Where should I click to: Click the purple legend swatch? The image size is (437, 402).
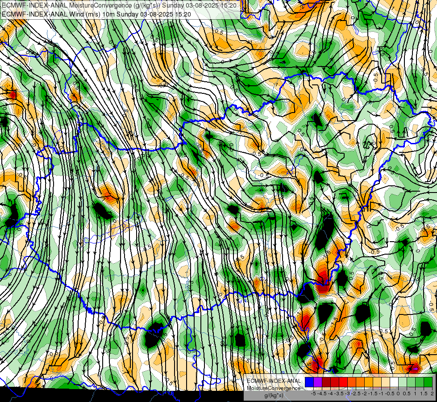[x=318, y=382]
